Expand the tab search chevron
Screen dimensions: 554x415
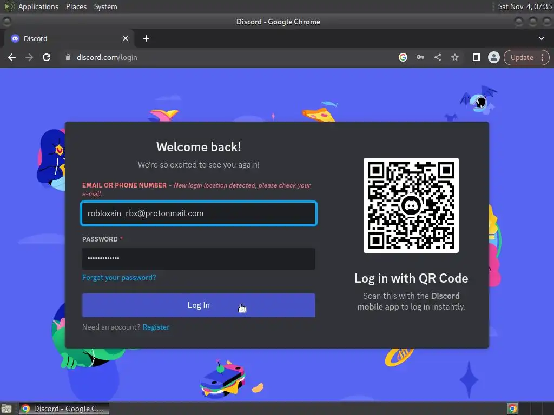click(x=541, y=38)
